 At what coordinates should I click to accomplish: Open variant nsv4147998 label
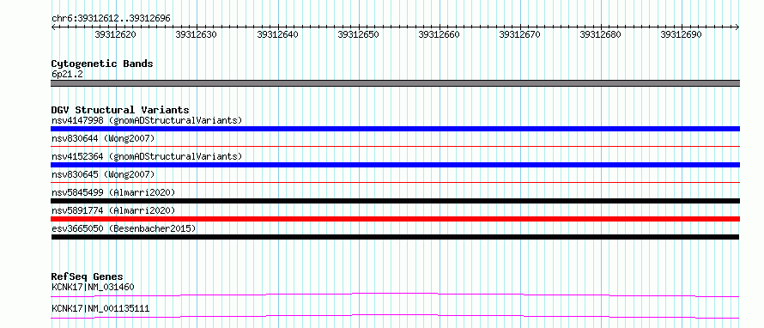[147, 120]
